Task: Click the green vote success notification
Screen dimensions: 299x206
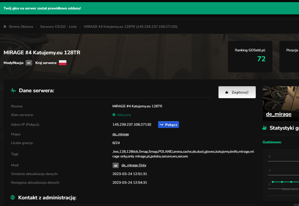Action: pyautogui.click(x=149, y=8)
